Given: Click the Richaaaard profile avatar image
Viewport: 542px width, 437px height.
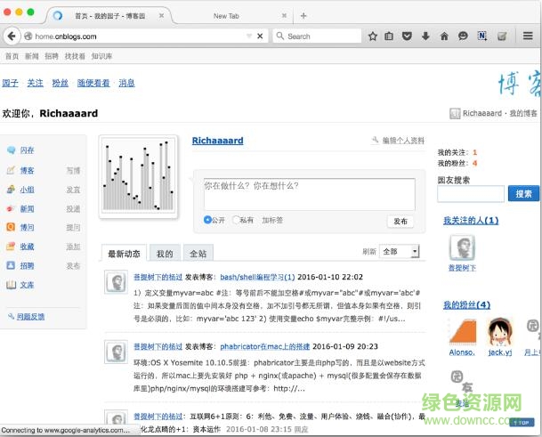Looking at the screenshot, I should (x=138, y=175).
